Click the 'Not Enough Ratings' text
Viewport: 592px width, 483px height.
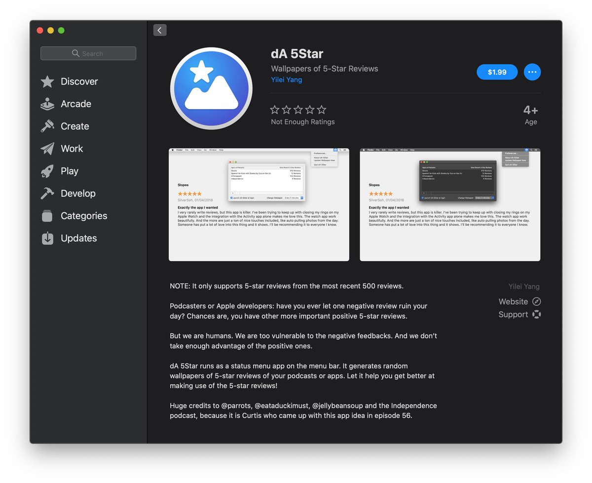303,122
